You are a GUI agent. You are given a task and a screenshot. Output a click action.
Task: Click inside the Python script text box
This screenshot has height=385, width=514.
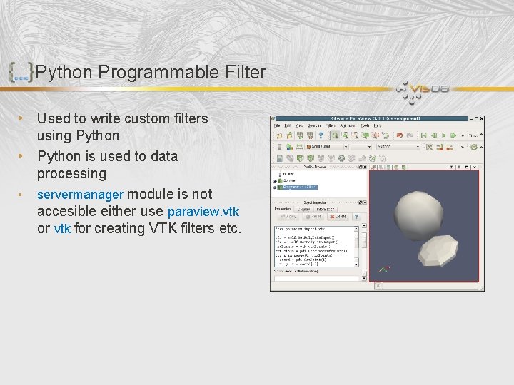pos(314,246)
